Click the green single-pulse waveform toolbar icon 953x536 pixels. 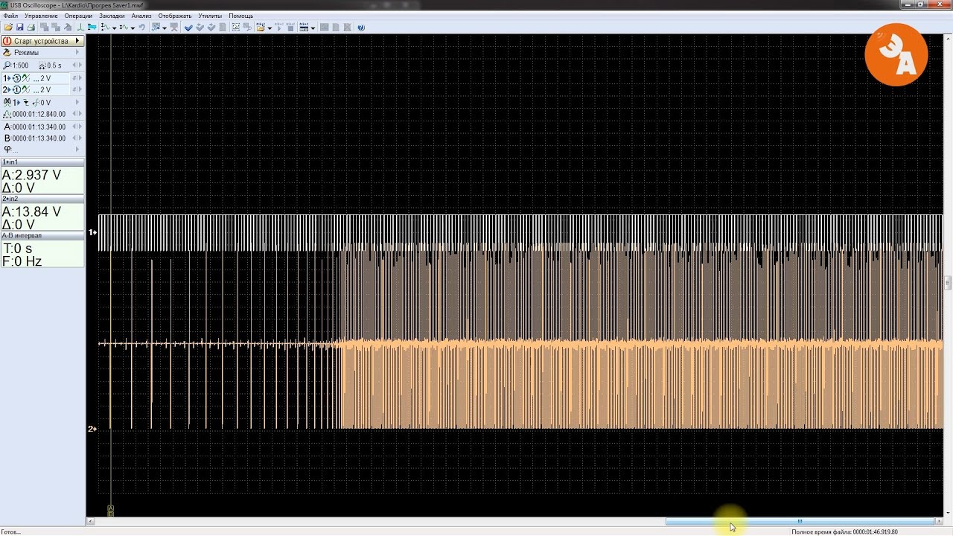[x=80, y=28]
